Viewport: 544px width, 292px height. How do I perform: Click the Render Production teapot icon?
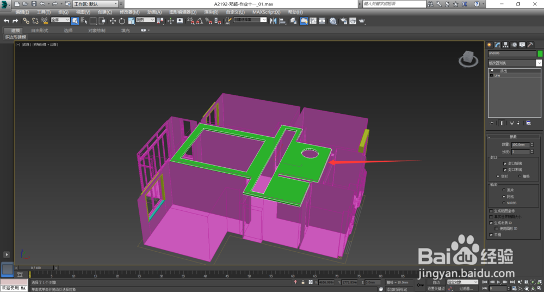coord(362,21)
